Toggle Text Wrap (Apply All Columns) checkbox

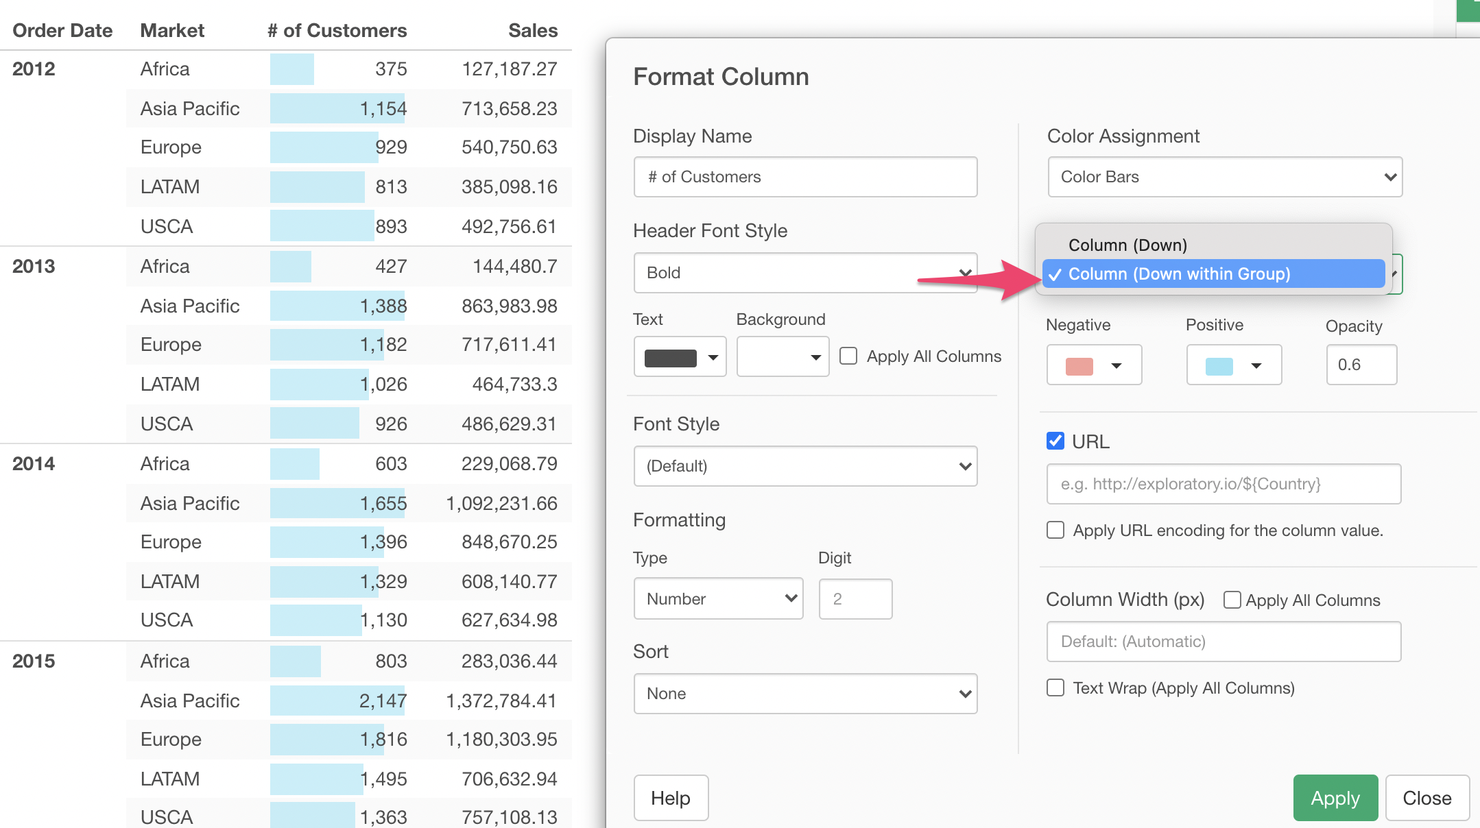point(1055,687)
